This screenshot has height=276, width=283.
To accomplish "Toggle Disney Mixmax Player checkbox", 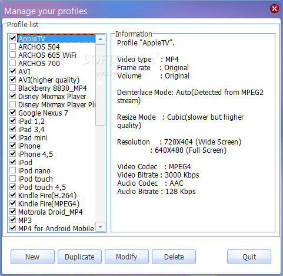I will [x=13, y=96].
